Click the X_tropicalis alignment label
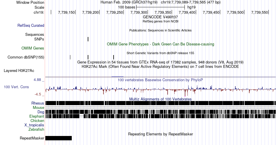Viewport: 276px width, 145px height. [x=34, y=125]
